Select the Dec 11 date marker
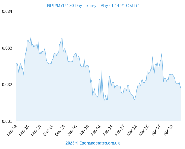The image size is (185, 149). (x=48, y=130)
